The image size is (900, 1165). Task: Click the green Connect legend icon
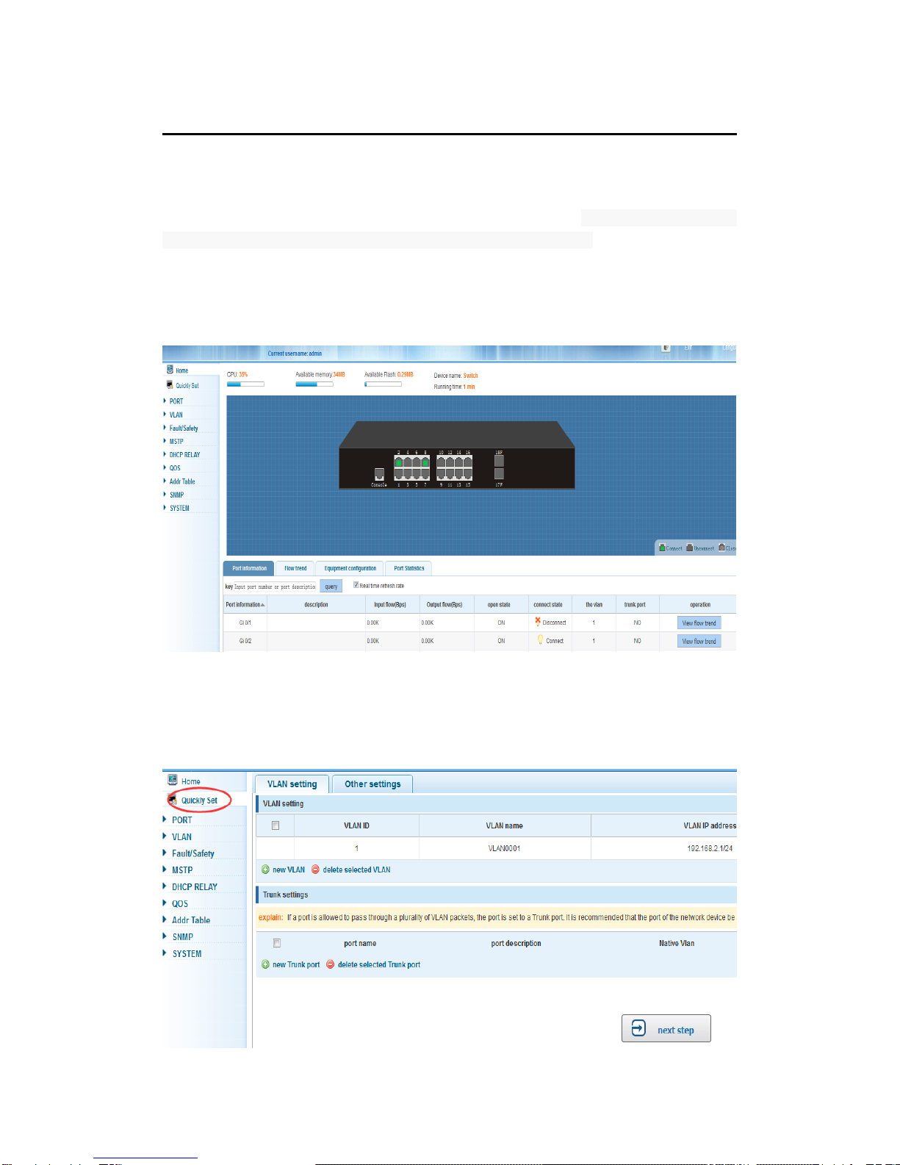click(x=662, y=548)
